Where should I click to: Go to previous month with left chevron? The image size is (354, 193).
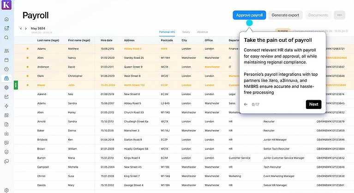tap(21, 28)
